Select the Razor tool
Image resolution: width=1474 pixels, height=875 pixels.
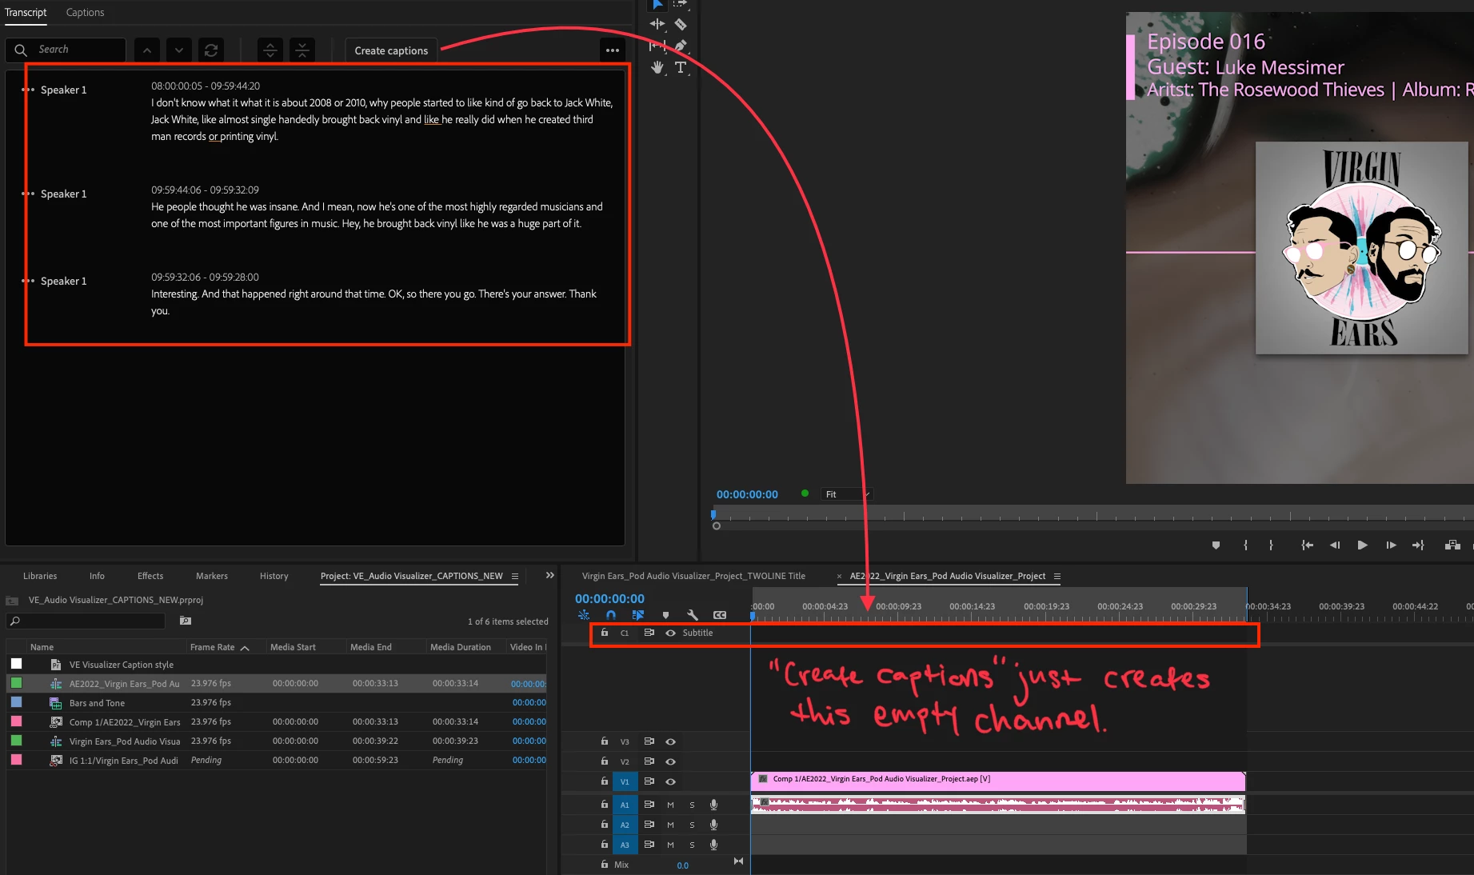[681, 25]
